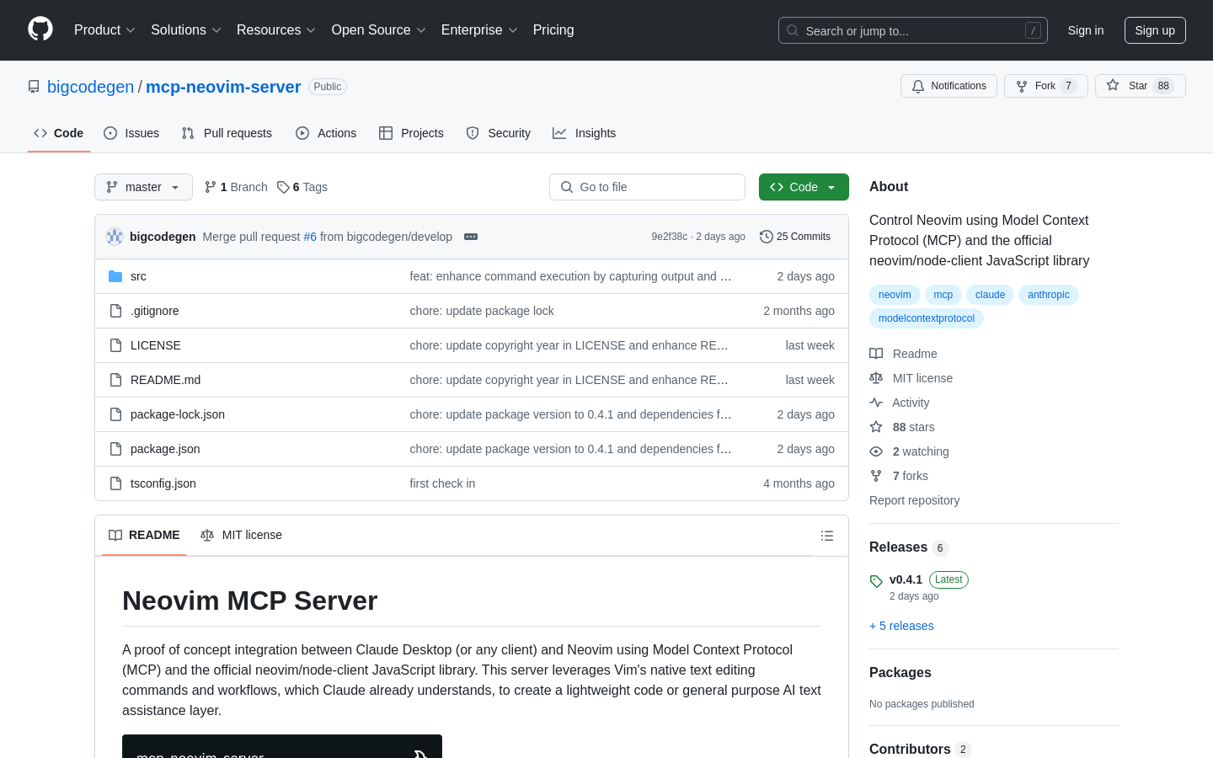Click the mcp topic tag
Viewport: 1213px width, 758px height.
pos(943,295)
